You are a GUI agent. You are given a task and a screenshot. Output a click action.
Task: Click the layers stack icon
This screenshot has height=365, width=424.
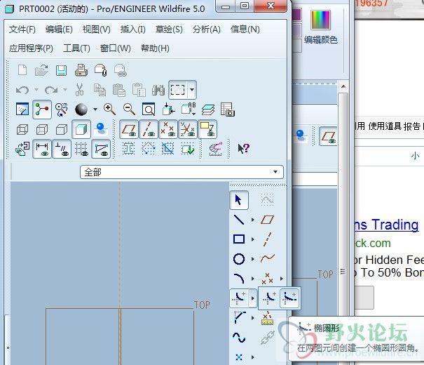click(208, 109)
